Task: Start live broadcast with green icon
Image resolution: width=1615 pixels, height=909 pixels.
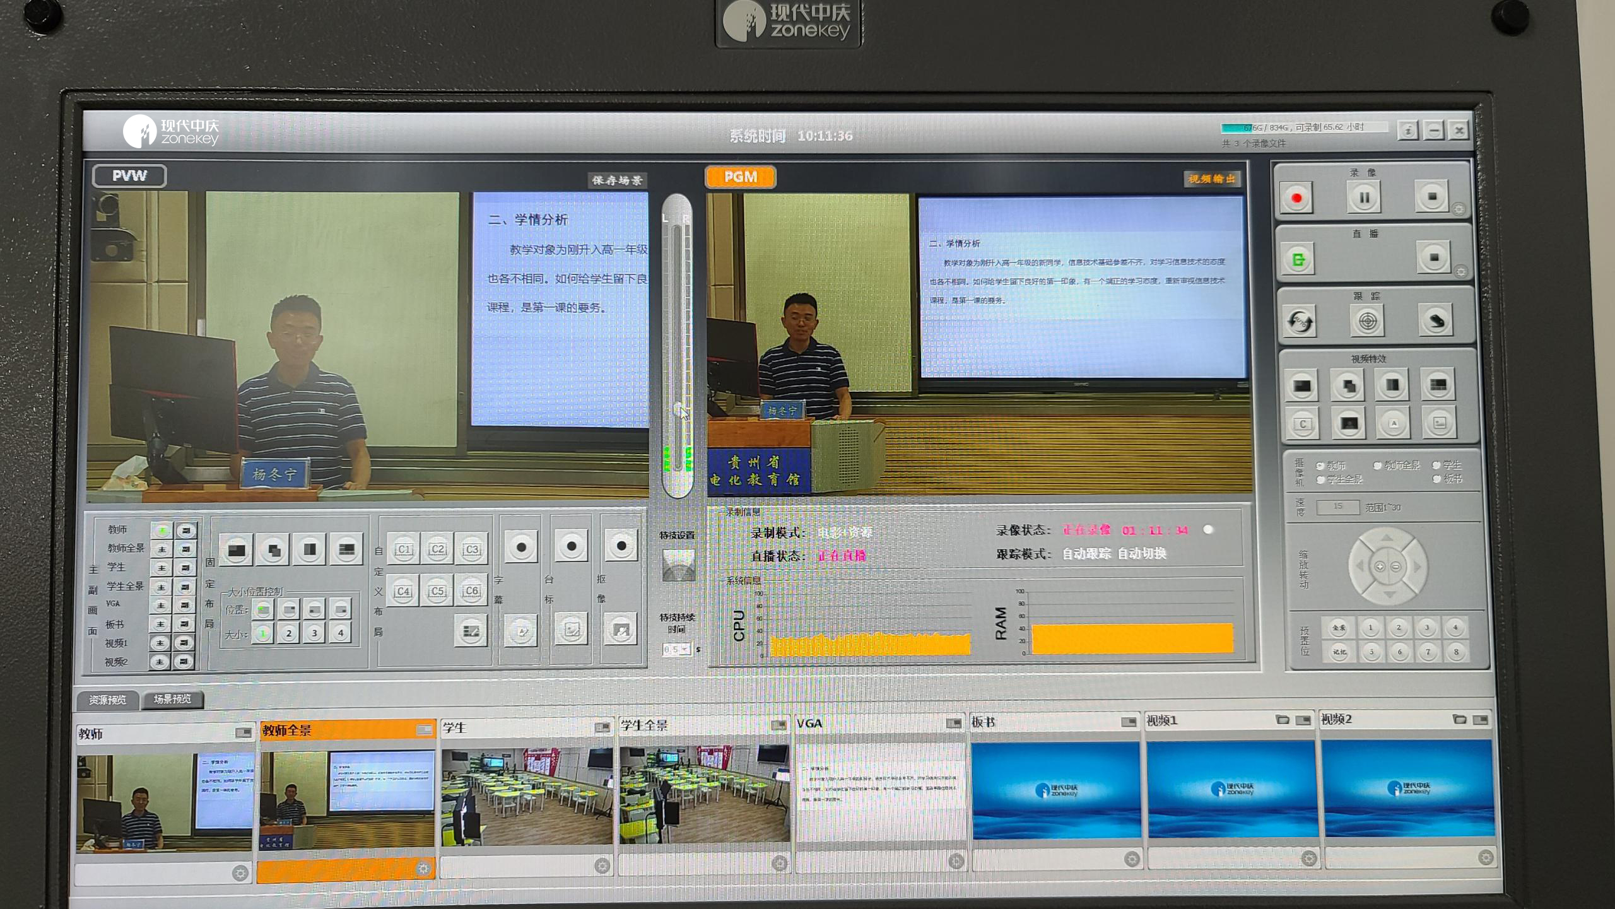Action: (x=1298, y=259)
